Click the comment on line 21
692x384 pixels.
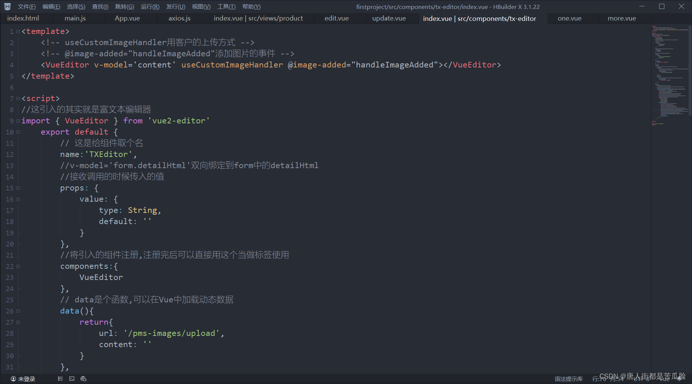pyautogui.click(x=175, y=255)
